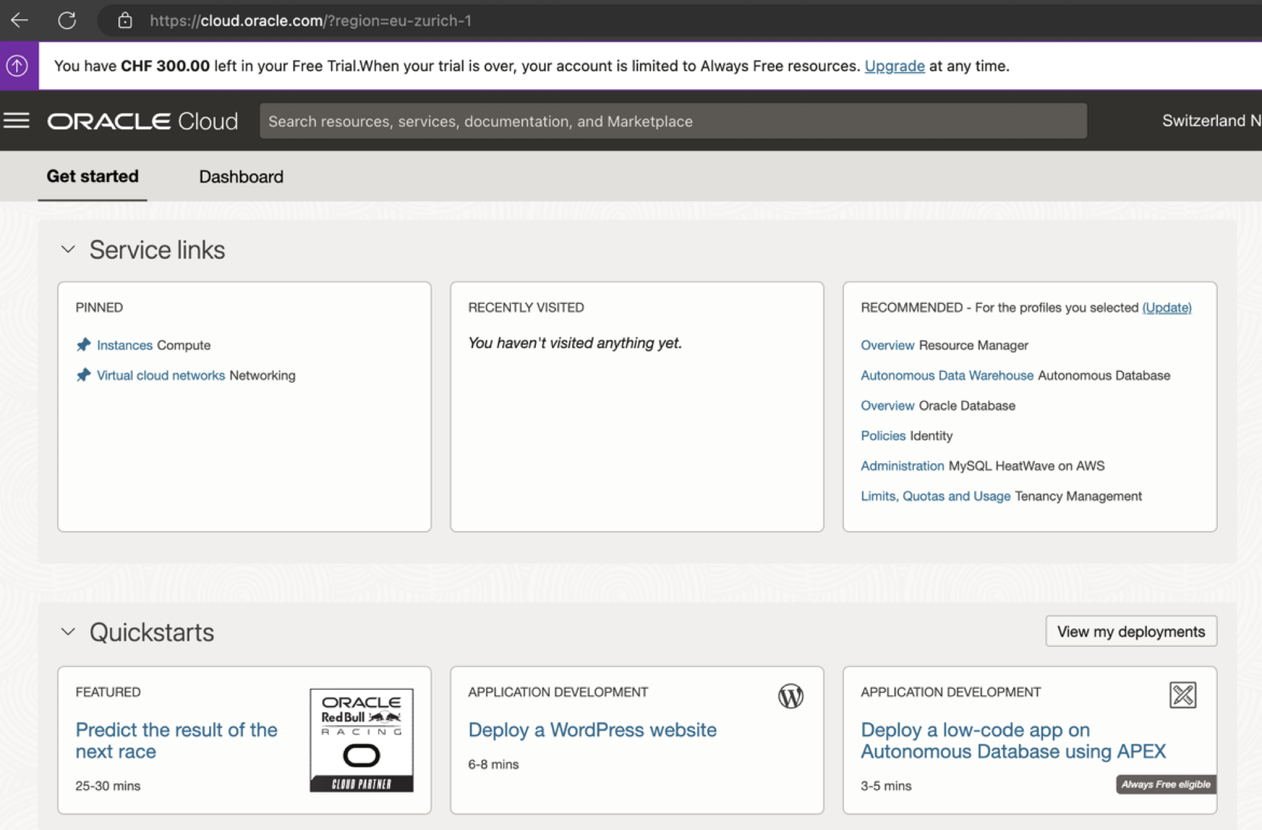Open Deploy a low-code app using APEX
This screenshot has width=1262, height=830.
coord(1013,741)
